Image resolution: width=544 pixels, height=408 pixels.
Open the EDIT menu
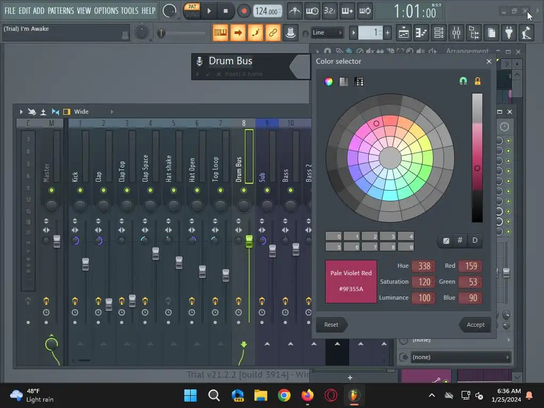click(x=24, y=11)
